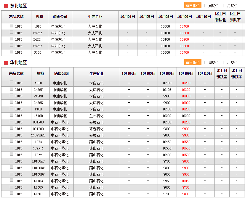Click 10550 red price in 1C7A row

[x=186, y=142]
